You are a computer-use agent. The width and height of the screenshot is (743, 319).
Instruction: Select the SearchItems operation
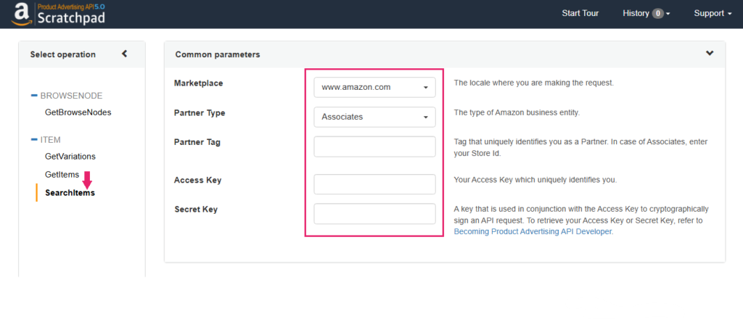(70, 193)
